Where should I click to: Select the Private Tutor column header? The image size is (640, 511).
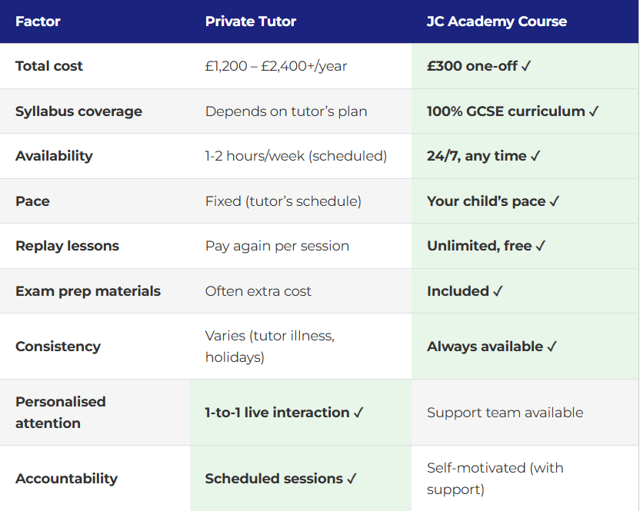pos(251,22)
